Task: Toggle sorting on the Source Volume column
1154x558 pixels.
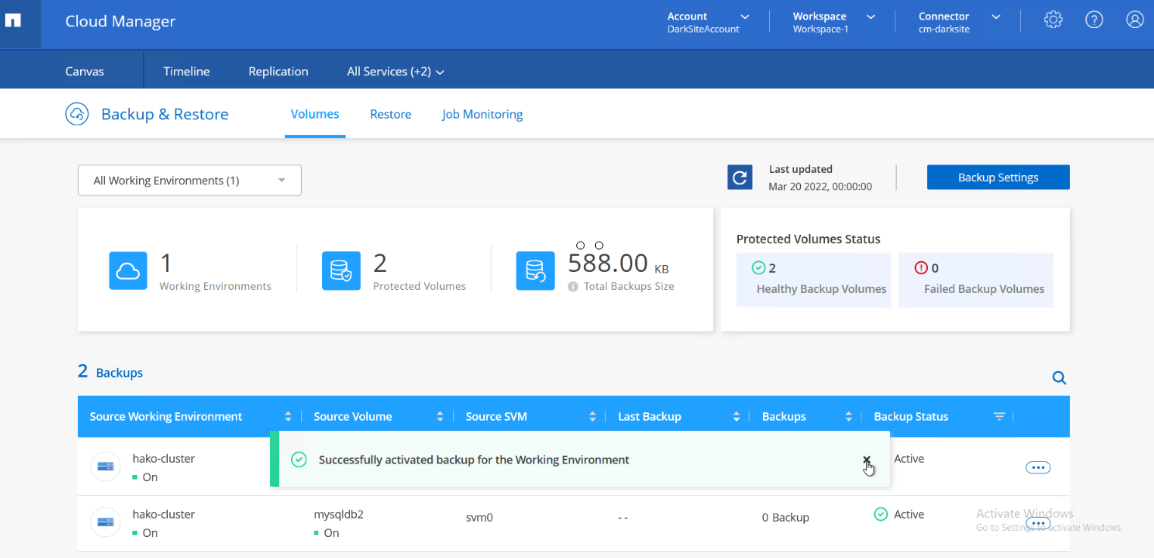Action: coord(440,416)
